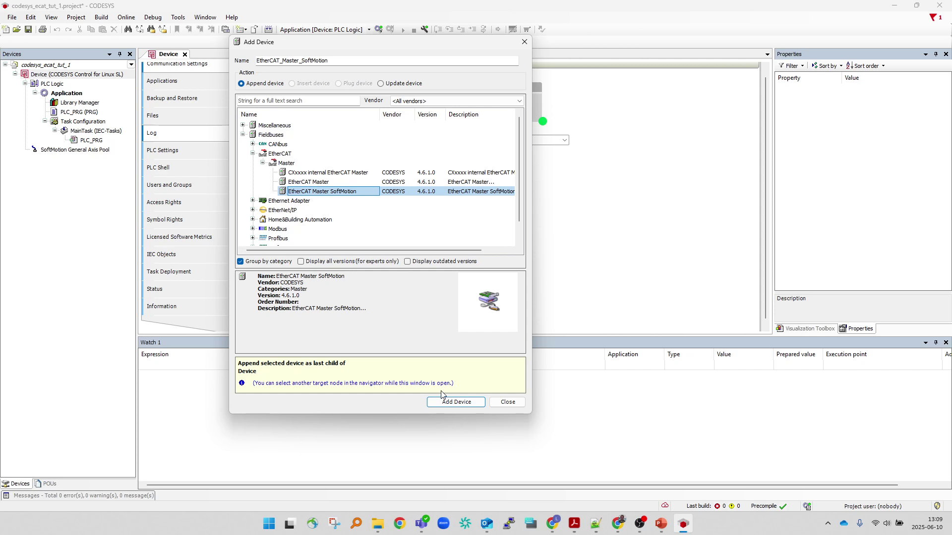Click the Name field in Add Device dialog
This screenshot has width=952, height=535.
(386, 60)
